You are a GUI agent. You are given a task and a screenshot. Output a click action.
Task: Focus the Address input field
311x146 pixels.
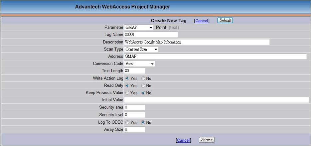(x=216, y=57)
